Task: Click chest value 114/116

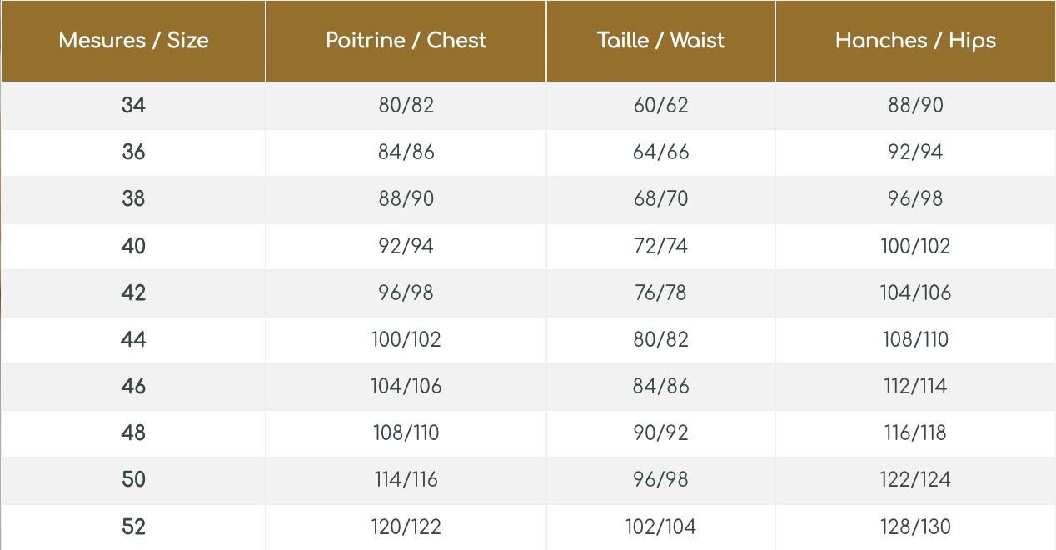Action: [x=406, y=479]
